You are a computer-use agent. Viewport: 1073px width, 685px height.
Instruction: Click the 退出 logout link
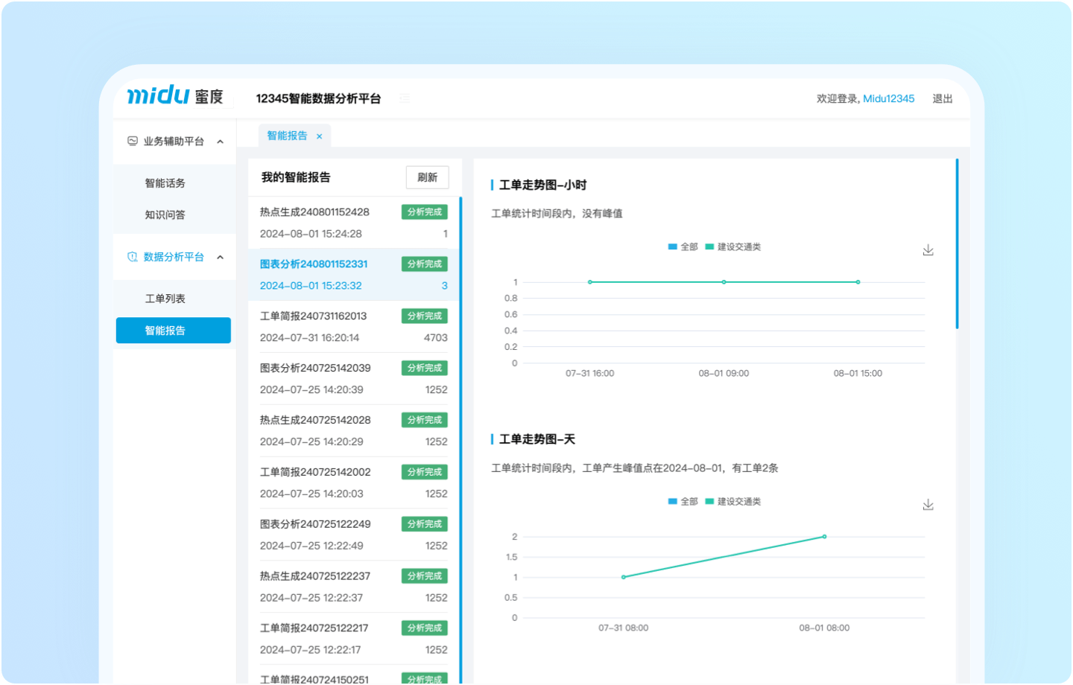click(943, 98)
